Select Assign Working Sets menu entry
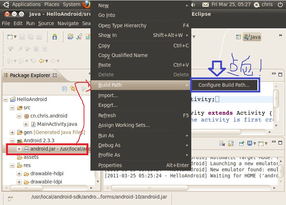Viewport: 286px width, 205px height. [140, 125]
